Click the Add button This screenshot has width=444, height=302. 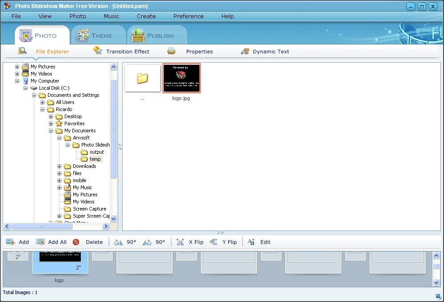click(x=19, y=242)
